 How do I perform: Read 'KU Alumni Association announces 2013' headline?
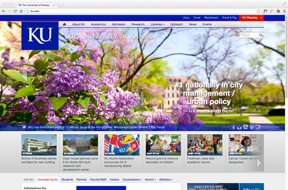(x=119, y=162)
